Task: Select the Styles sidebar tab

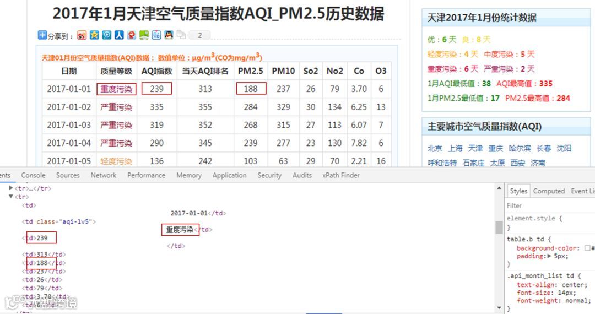Action: coord(518,191)
